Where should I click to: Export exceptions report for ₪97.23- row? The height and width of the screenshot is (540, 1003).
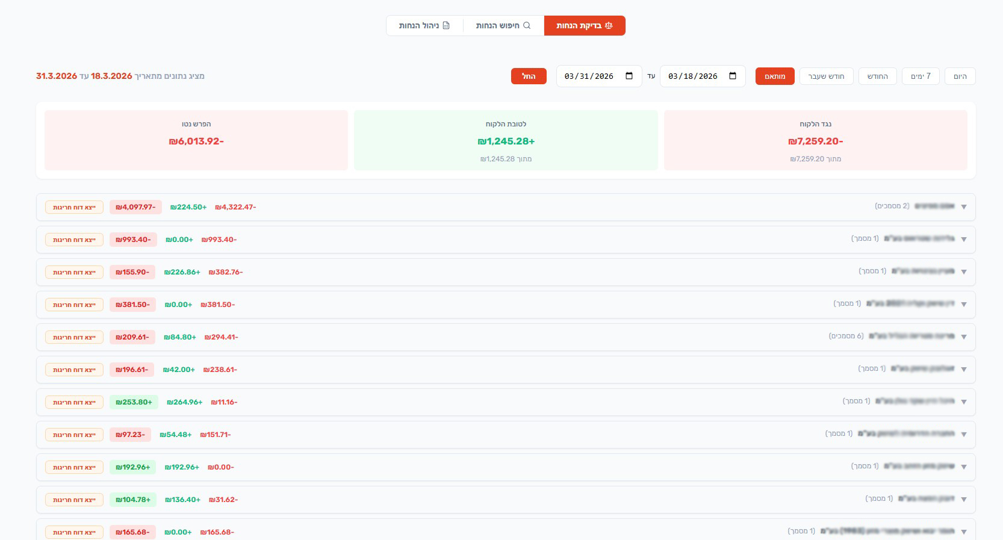(x=74, y=435)
